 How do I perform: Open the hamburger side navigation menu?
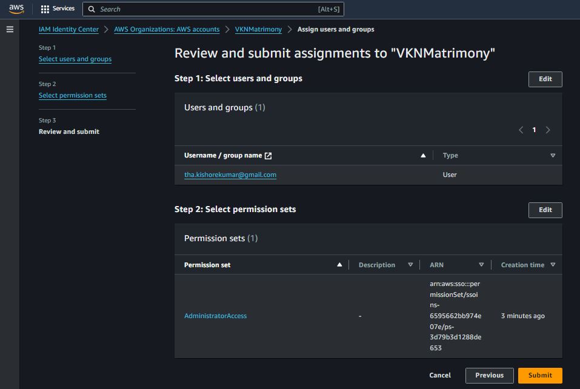[10, 29]
